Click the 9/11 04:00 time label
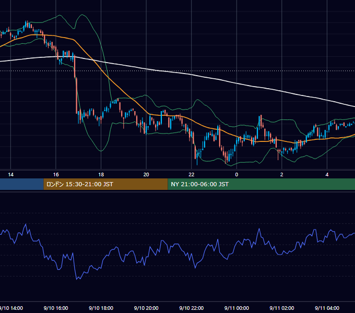This screenshot has height=313, width=355. click(327, 308)
